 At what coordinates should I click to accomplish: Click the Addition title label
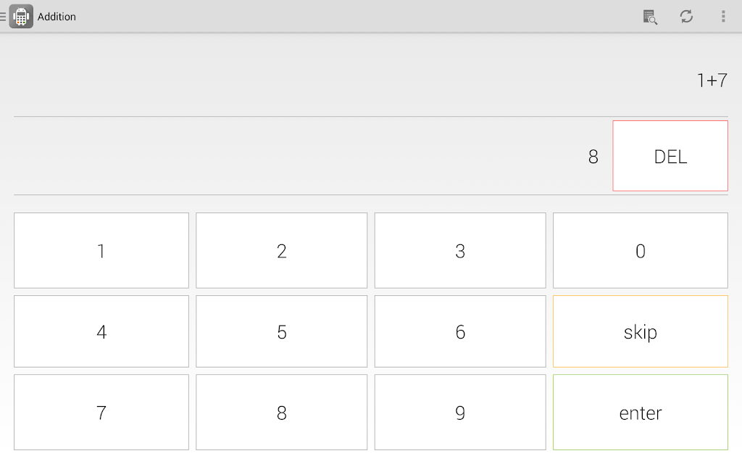coord(57,17)
